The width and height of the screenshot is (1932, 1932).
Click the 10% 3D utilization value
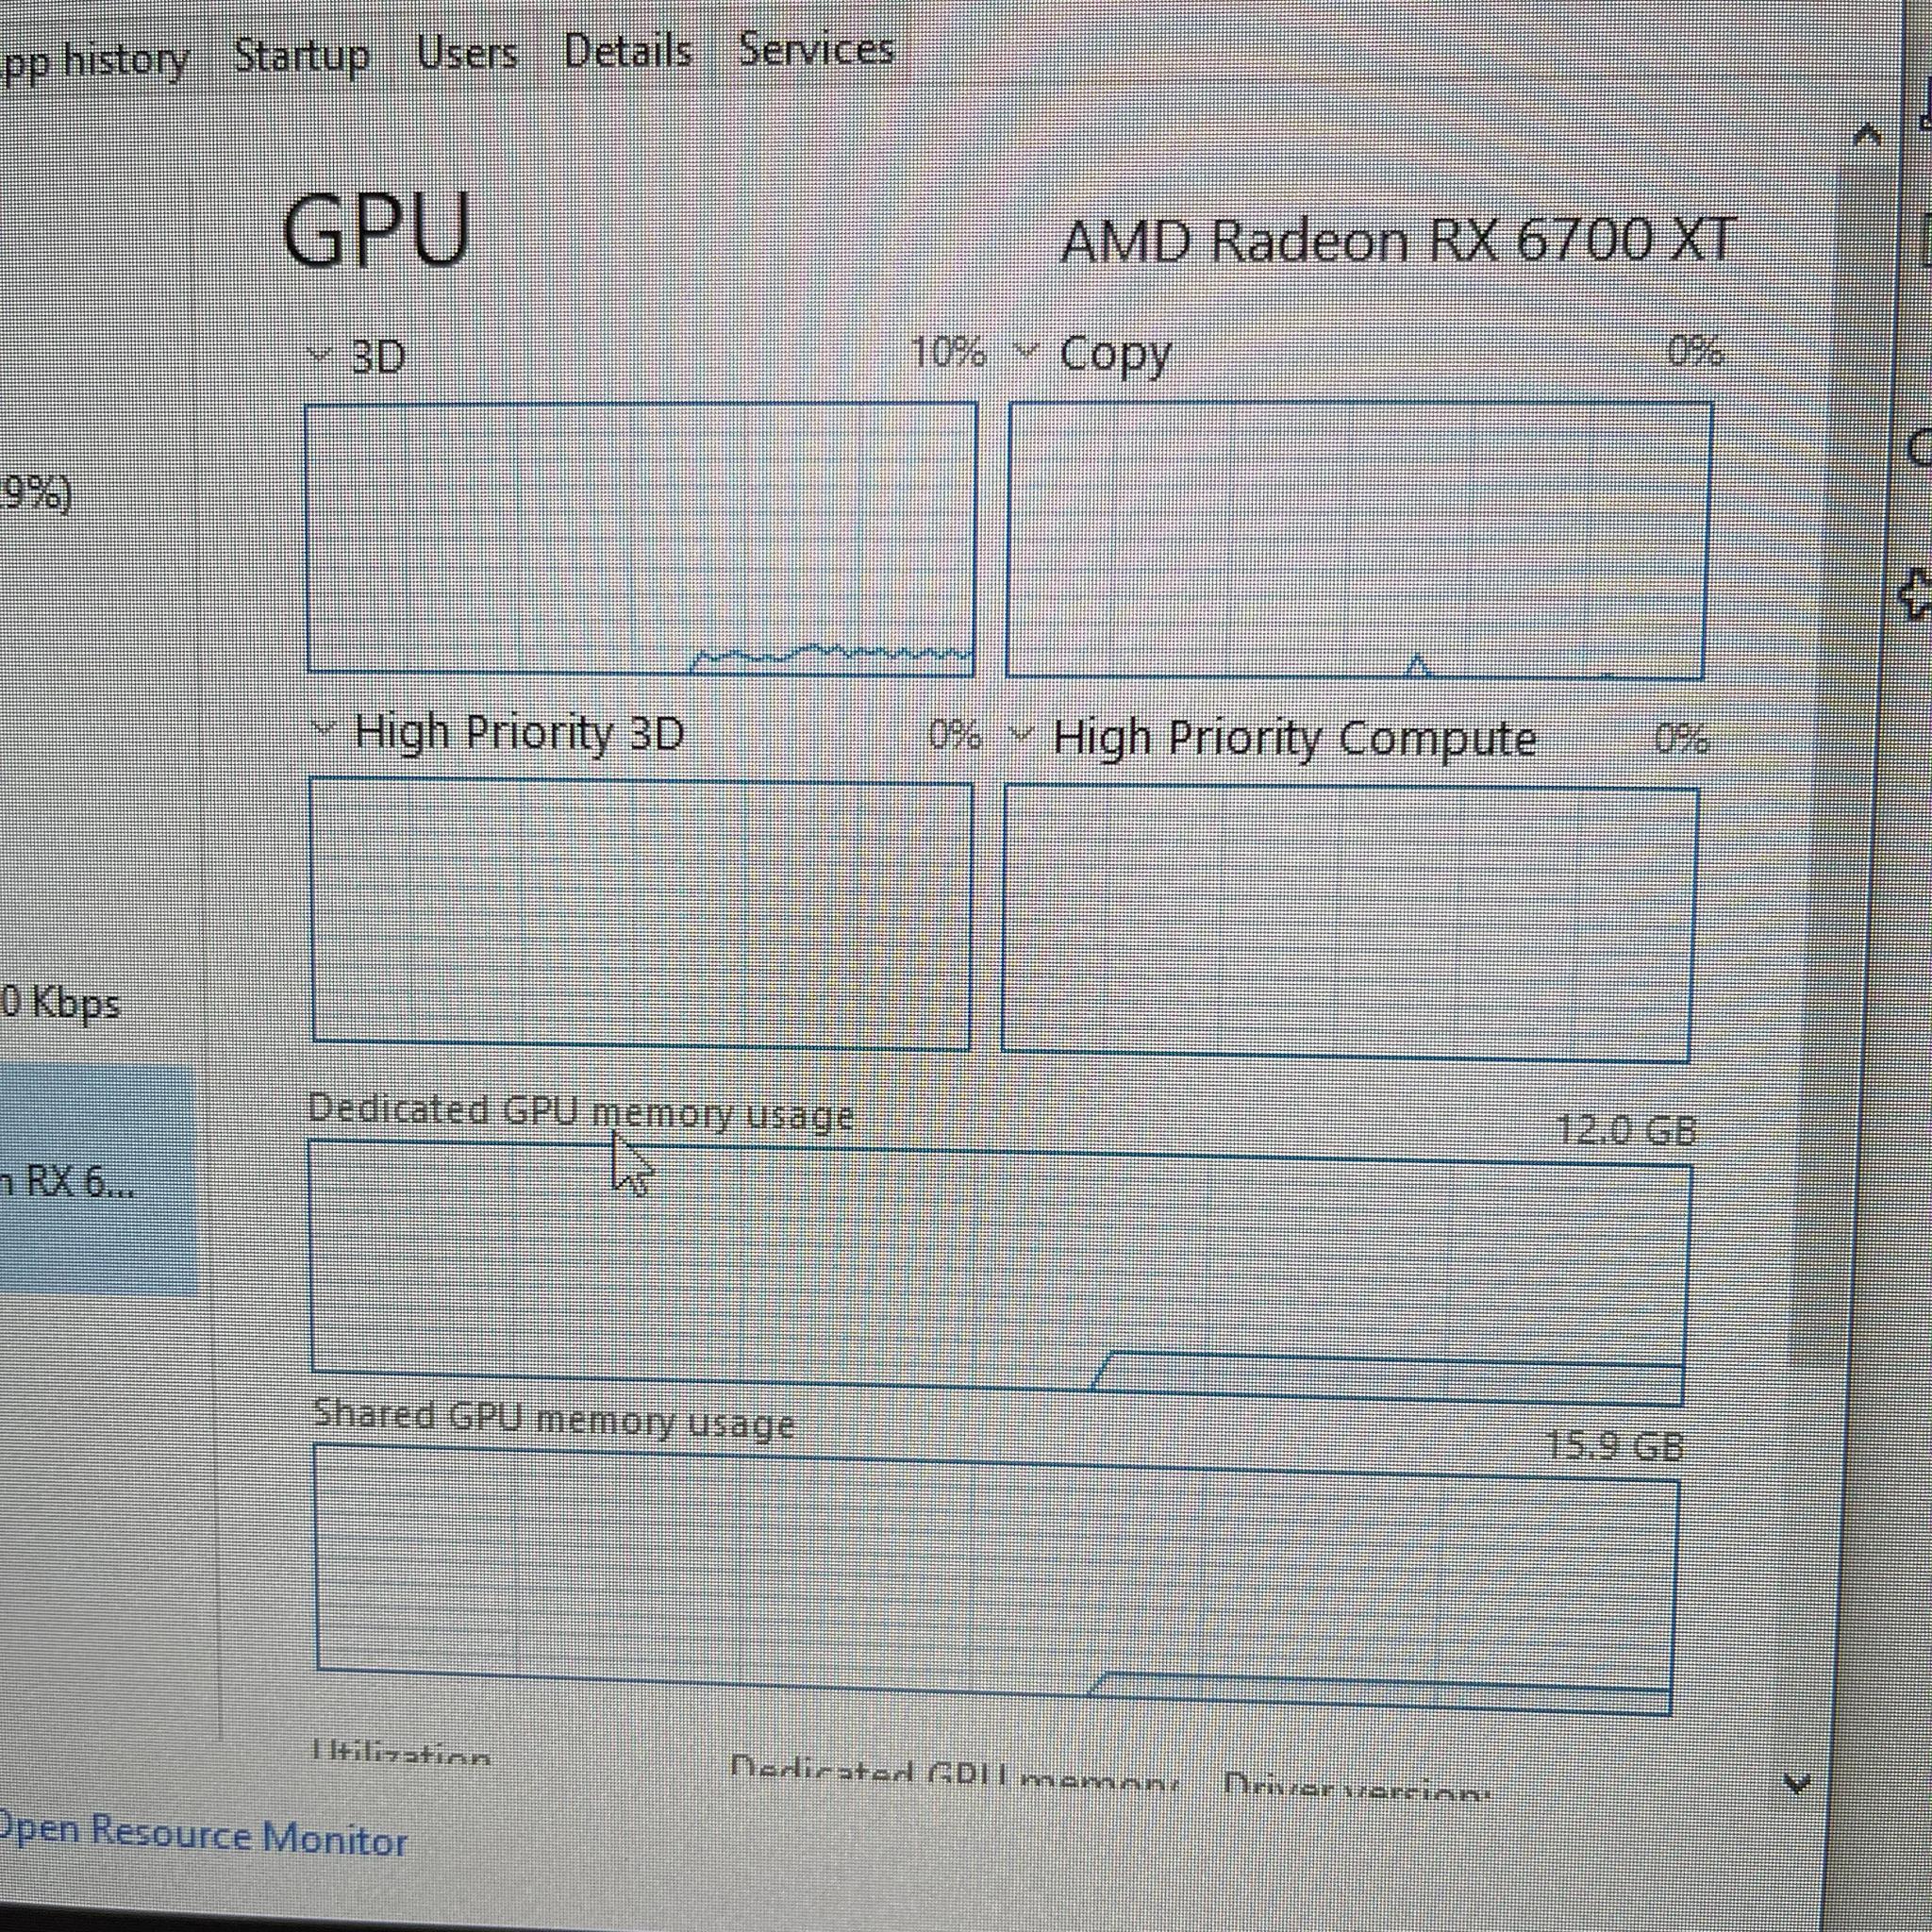(948, 352)
